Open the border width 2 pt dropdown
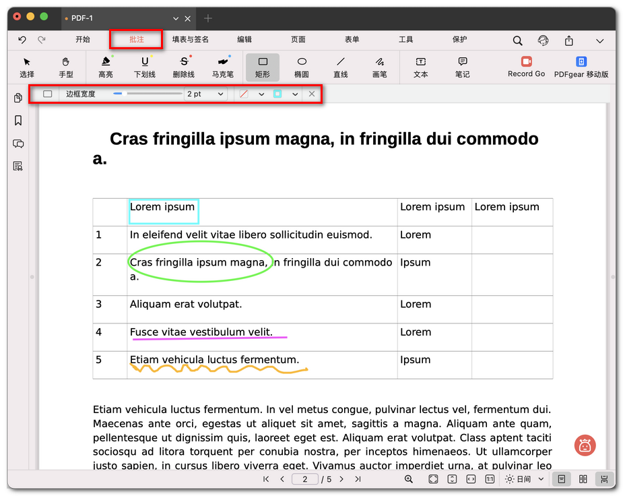 point(205,94)
